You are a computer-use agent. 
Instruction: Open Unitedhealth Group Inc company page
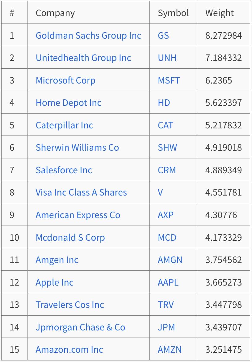coord(83,58)
